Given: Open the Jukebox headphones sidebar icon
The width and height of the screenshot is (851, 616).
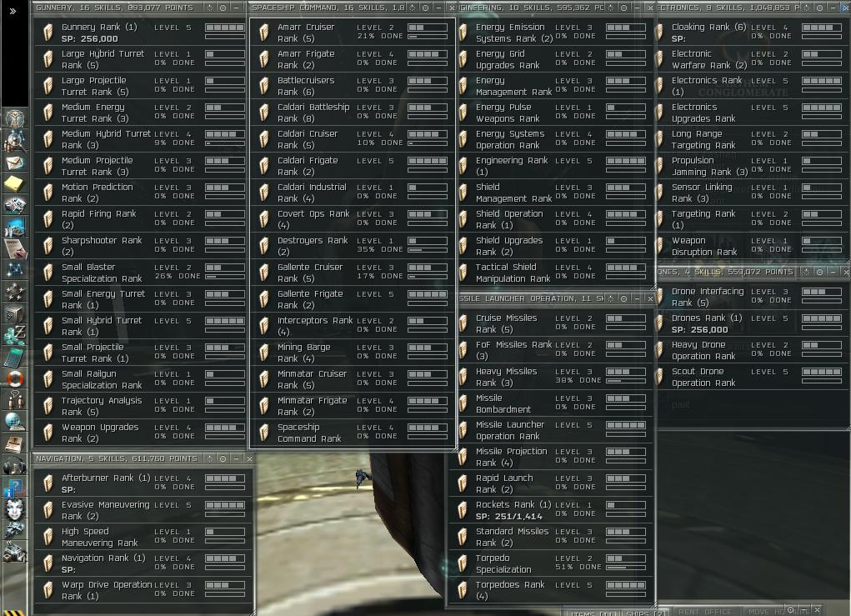Looking at the screenshot, I should click(x=15, y=466).
